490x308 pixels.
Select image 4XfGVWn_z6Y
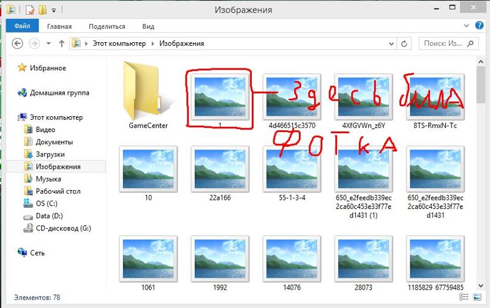pos(363,100)
